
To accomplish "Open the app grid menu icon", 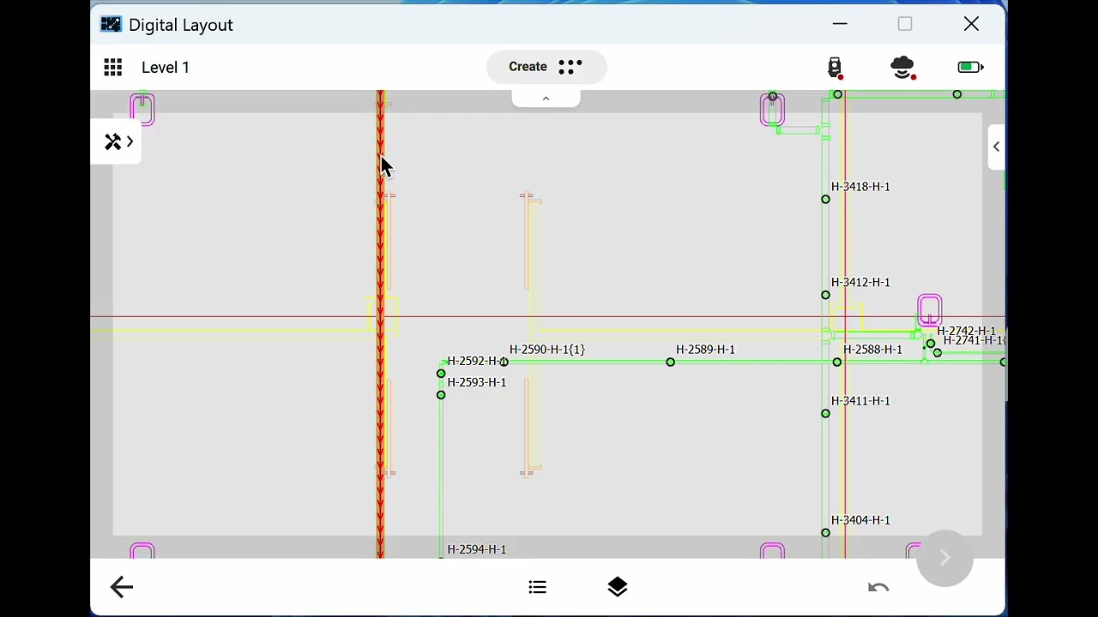I will coord(112,68).
